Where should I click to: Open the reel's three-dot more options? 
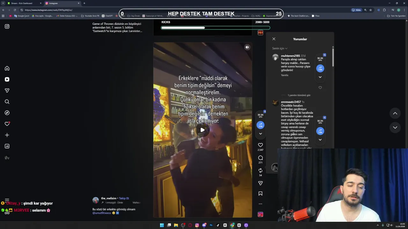260,204
